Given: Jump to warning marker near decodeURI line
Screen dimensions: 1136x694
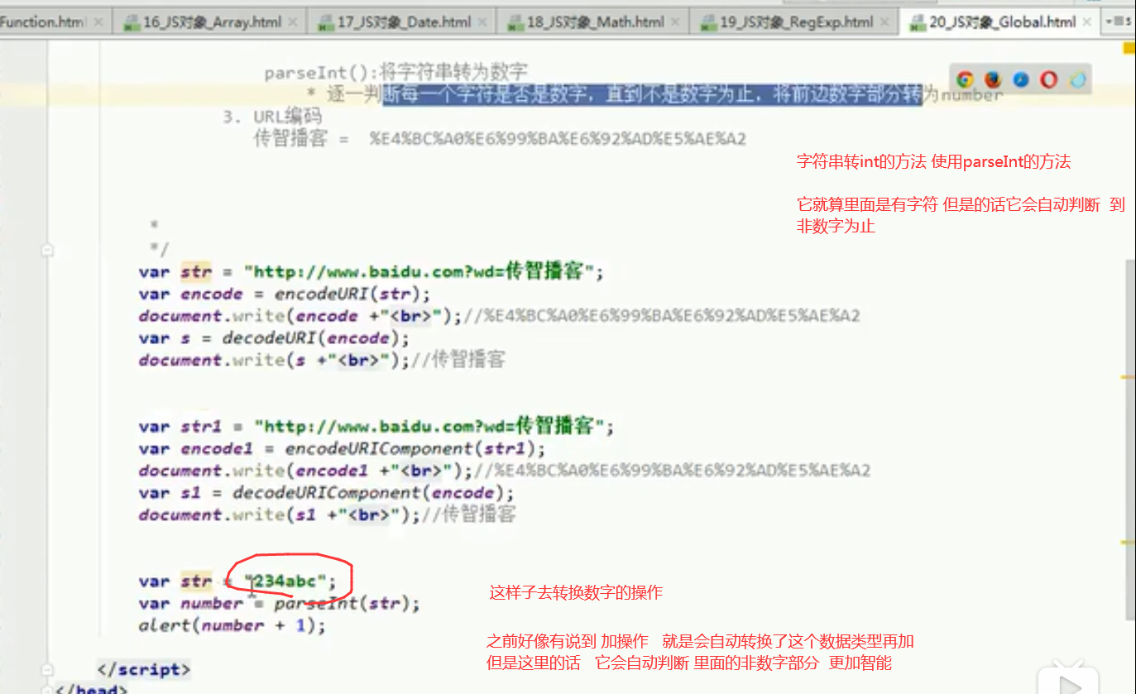Looking at the screenshot, I should pos(1129,376).
